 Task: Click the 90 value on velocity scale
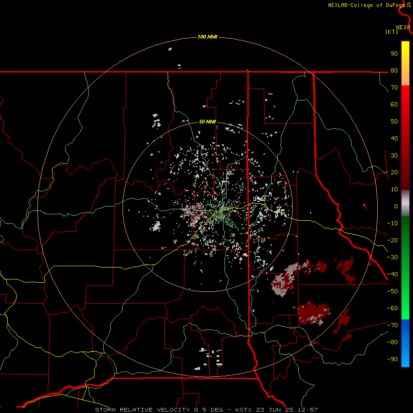point(394,54)
